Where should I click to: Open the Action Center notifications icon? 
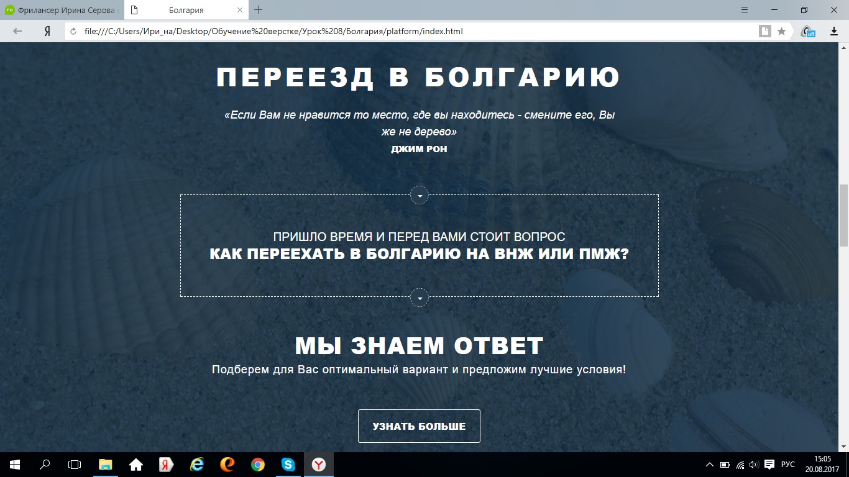tap(769, 465)
